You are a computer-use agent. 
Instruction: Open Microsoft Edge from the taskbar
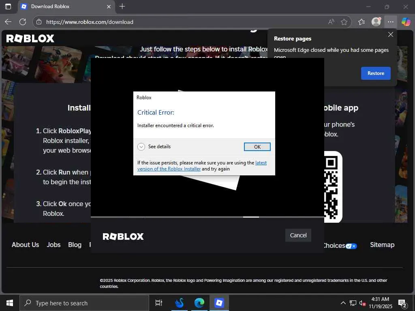point(199,303)
